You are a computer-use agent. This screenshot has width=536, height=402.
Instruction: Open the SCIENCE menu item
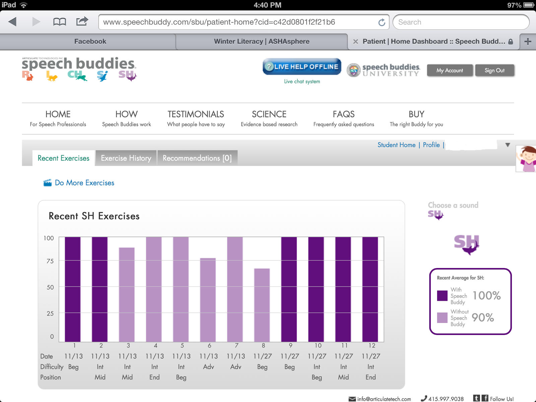point(269,119)
